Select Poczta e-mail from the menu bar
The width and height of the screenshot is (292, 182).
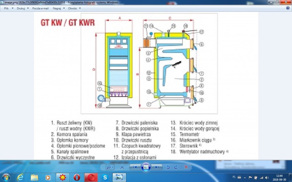(x=40, y=8)
